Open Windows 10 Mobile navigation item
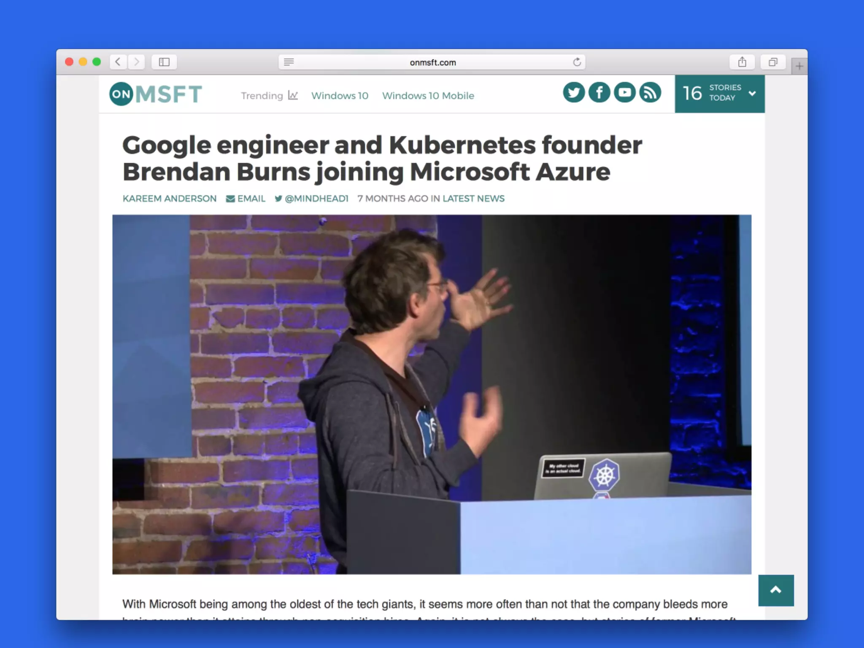Viewport: 864px width, 648px height. click(x=428, y=96)
